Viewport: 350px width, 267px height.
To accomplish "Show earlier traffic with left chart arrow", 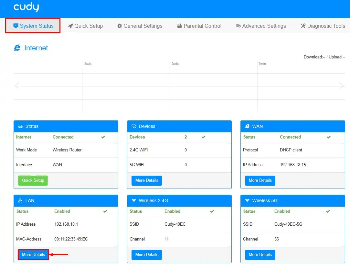I will (17, 85).
